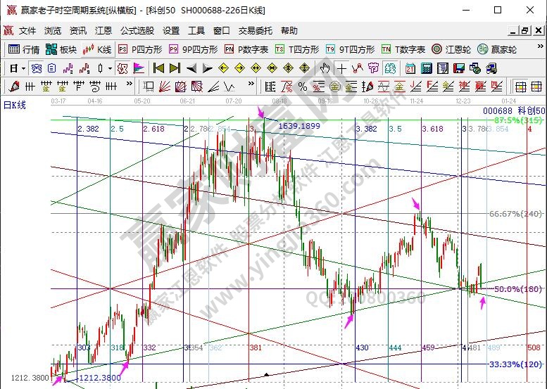Click the P四方形 button
The height and width of the screenshot is (389, 547).
coord(139,49)
